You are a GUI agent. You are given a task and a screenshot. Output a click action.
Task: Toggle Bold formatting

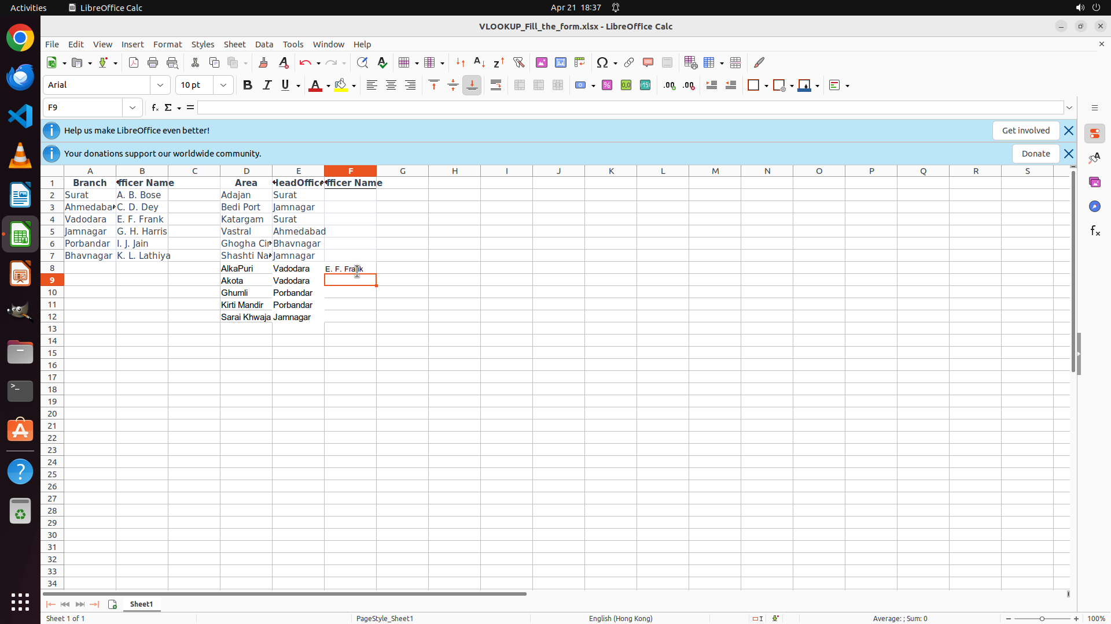point(248,85)
